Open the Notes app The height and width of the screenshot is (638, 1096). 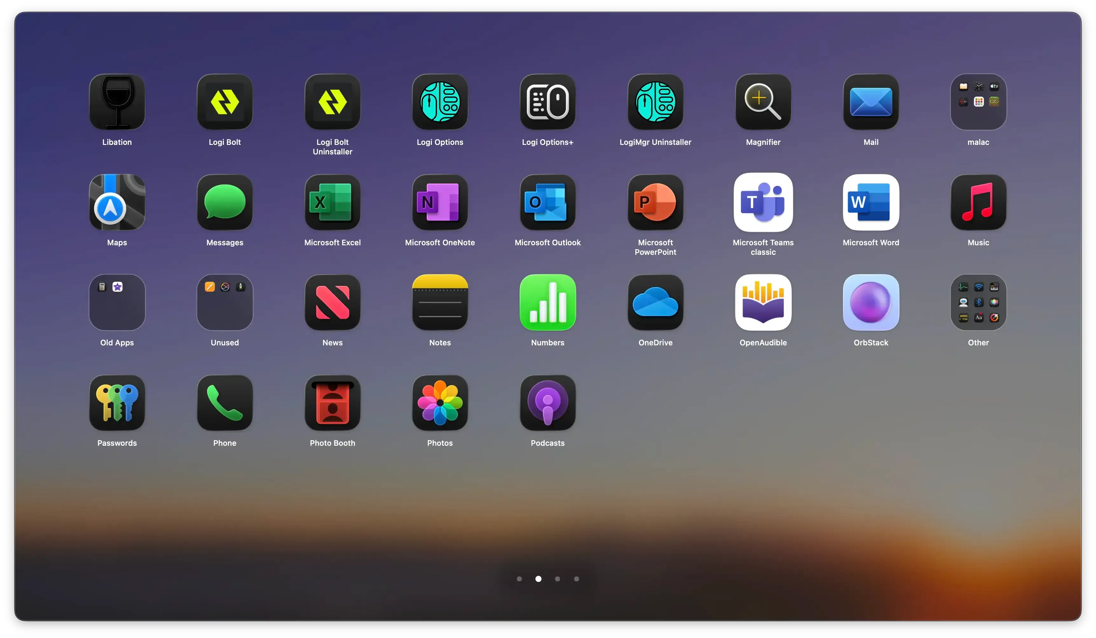click(440, 302)
